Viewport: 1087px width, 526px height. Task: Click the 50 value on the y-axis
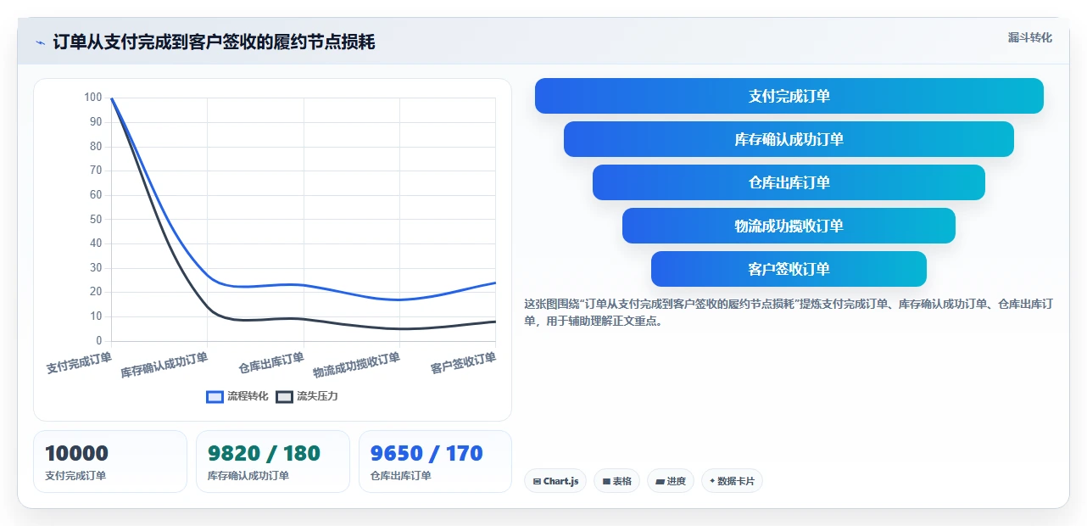point(95,219)
